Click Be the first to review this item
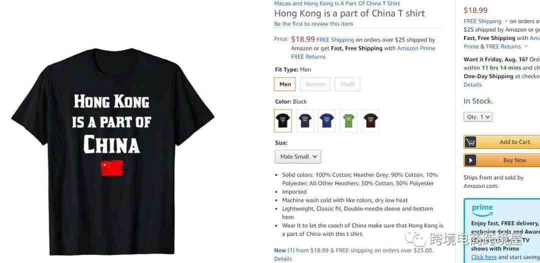 (313, 24)
